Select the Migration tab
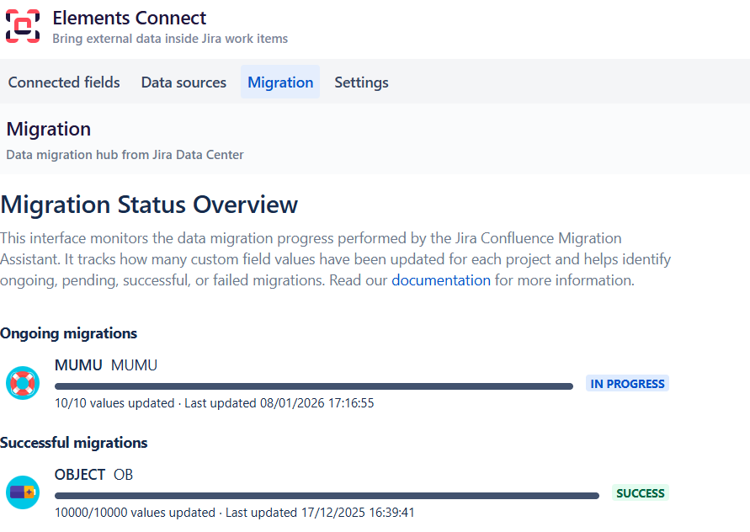This screenshot has width=750, height=532. tap(280, 82)
